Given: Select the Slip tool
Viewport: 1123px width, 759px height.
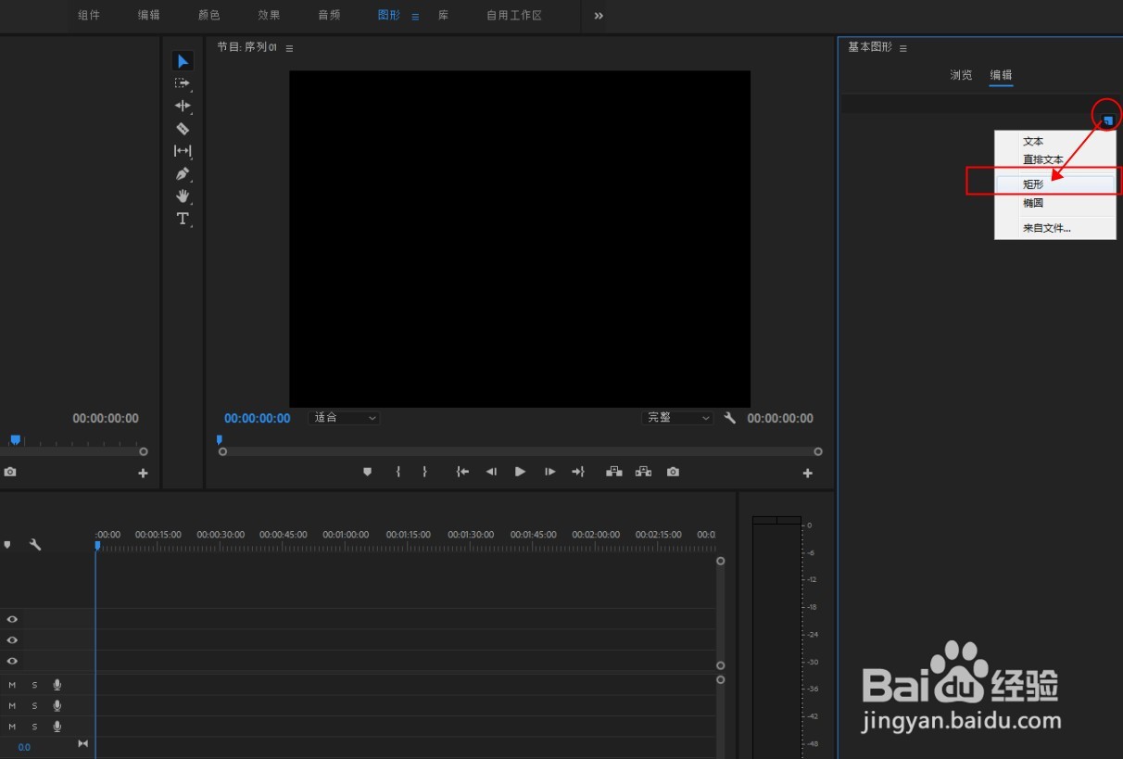Looking at the screenshot, I should [183, 151].
